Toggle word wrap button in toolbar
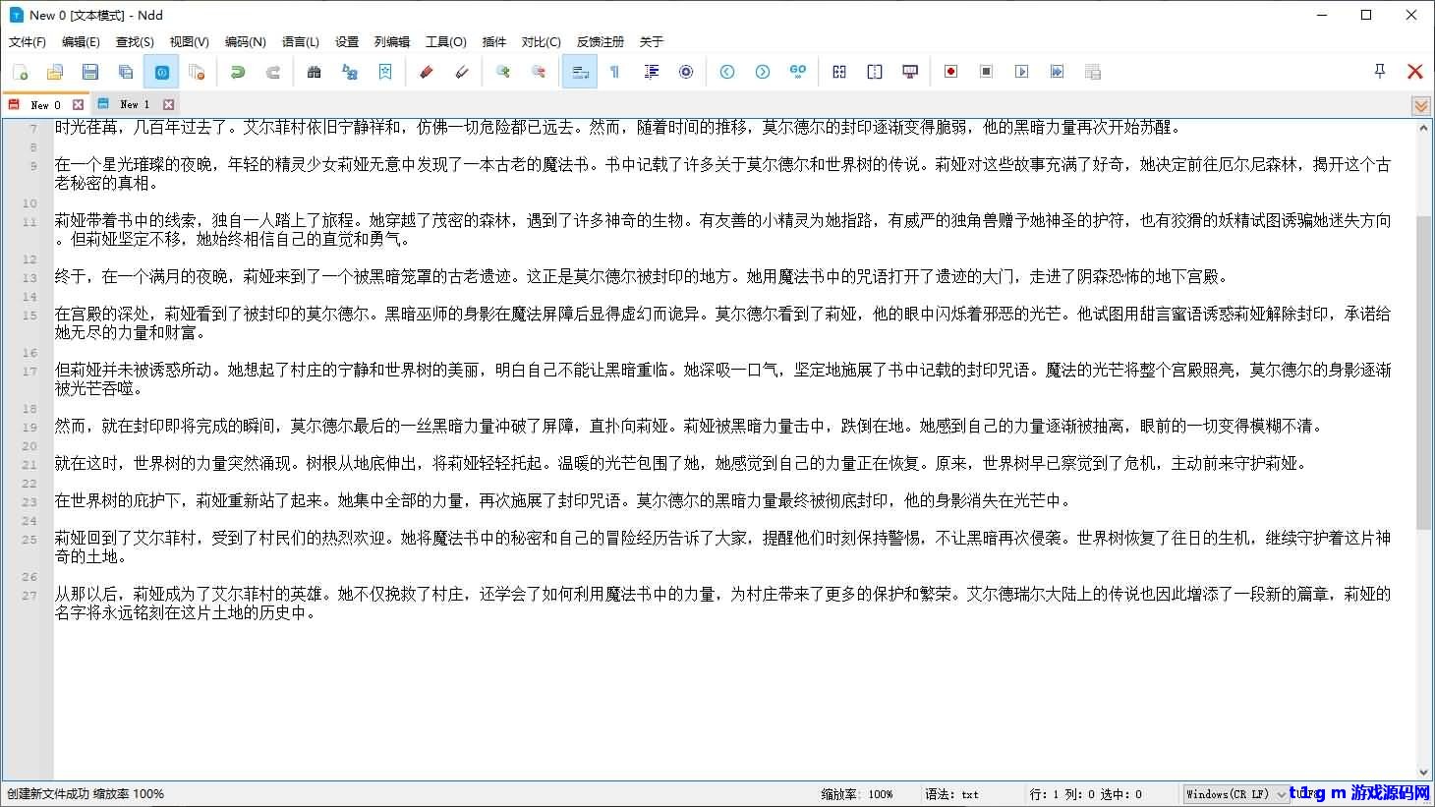Viewport: 1435px width, 807px height. [580, 72]
